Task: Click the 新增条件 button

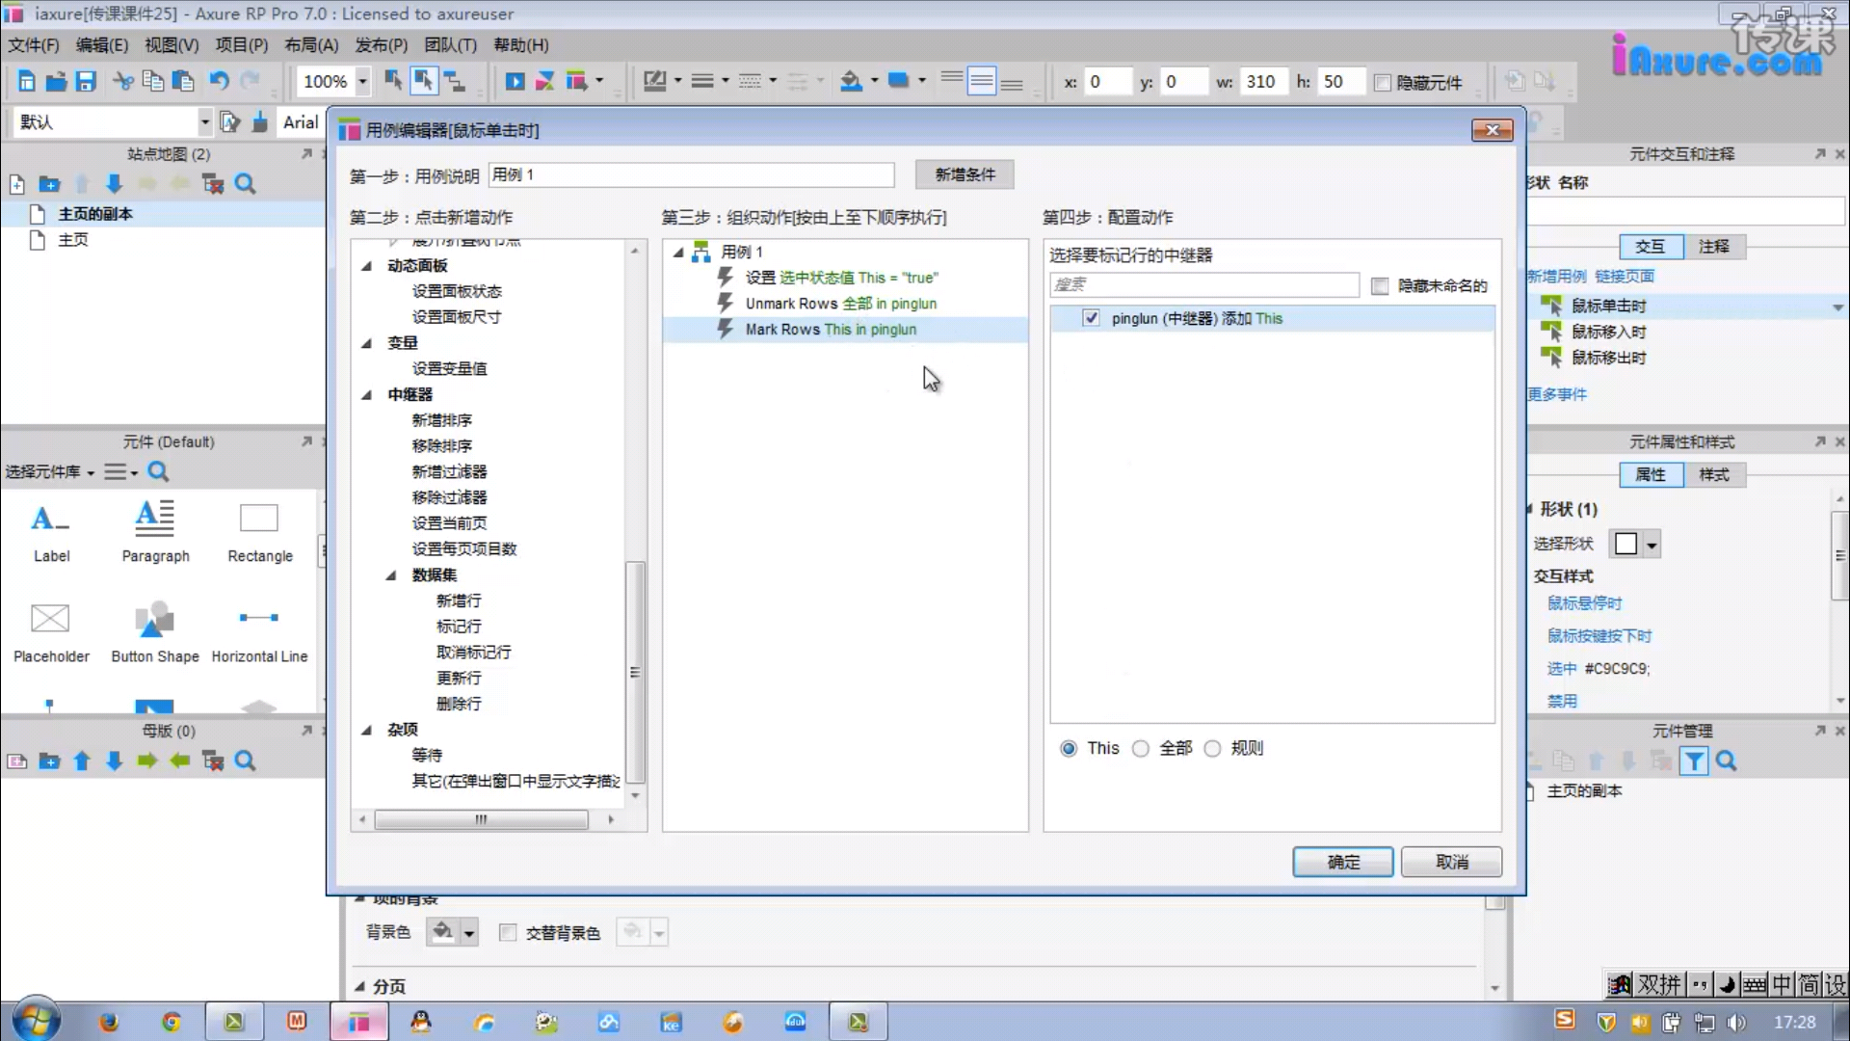Action: (x=965, y=174)
